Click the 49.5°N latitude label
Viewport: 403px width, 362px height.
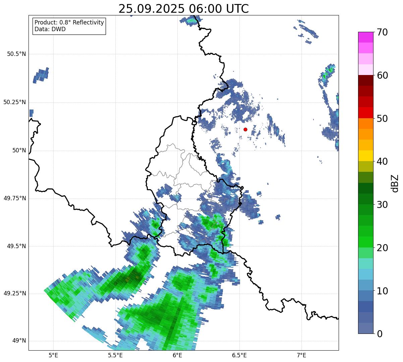pyautogui.click(x=16, y=246)
